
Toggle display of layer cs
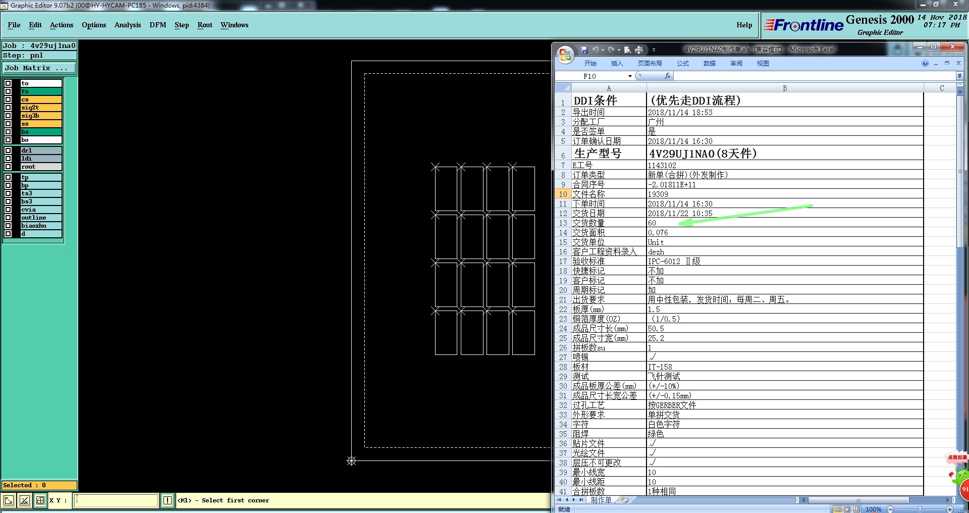point(8,99)
